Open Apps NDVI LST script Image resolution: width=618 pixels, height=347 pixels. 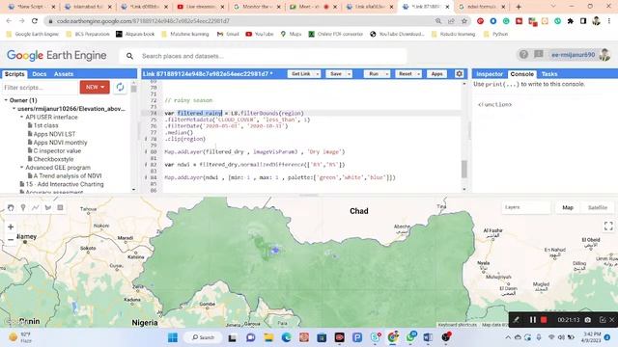pos(54,134)
